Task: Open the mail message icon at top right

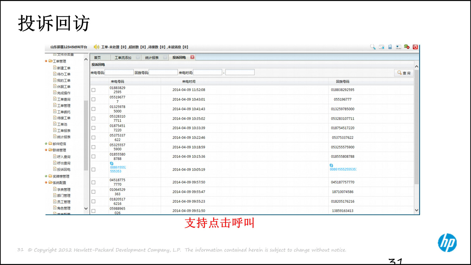Action: point(381,46)
